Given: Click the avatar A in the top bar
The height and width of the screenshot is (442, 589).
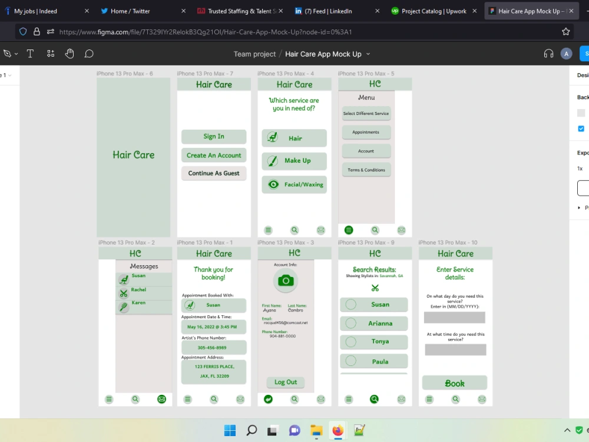Looking at the screenshot, I should point(566,53).
